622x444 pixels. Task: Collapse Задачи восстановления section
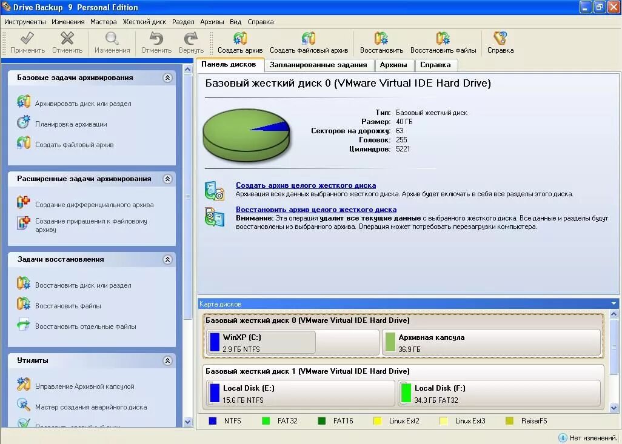click(x=167, y=259)
